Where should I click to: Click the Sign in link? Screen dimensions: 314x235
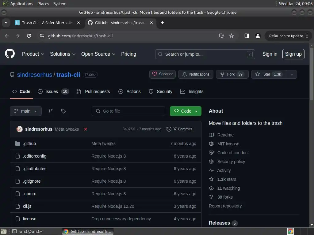coord(270,54)
